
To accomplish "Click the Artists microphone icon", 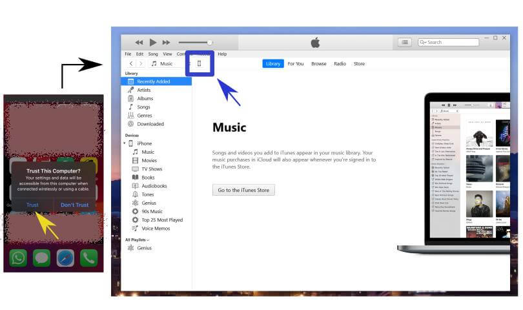I will [x=130, y=90].
